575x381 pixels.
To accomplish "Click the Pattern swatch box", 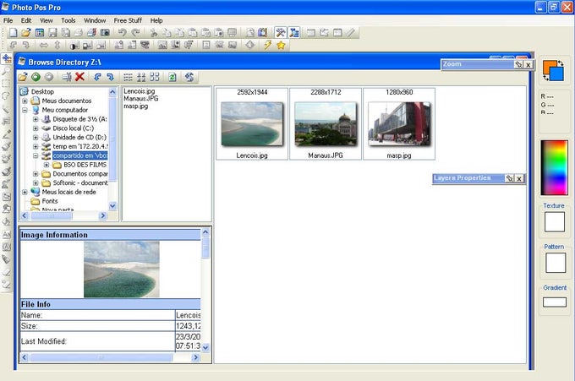I will 556,263.
